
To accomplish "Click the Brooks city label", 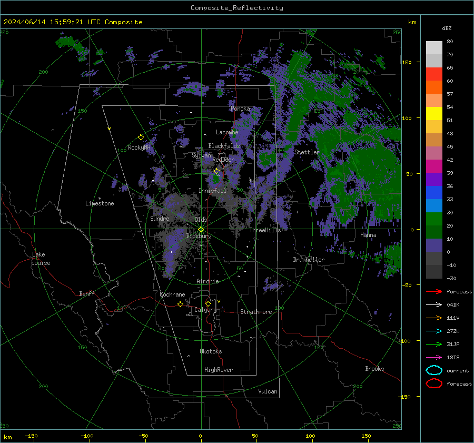I will click(374, 369).
